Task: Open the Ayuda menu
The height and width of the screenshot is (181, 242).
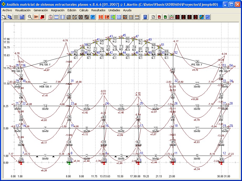Action: 127,10
